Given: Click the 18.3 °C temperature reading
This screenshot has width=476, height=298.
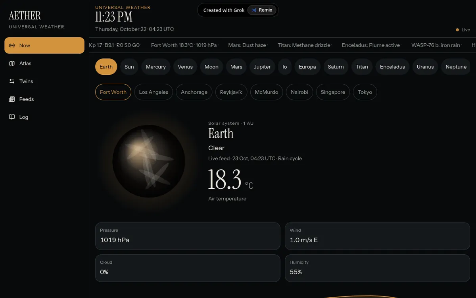Looking at the screenshot, I should click(x=230, y=180).
